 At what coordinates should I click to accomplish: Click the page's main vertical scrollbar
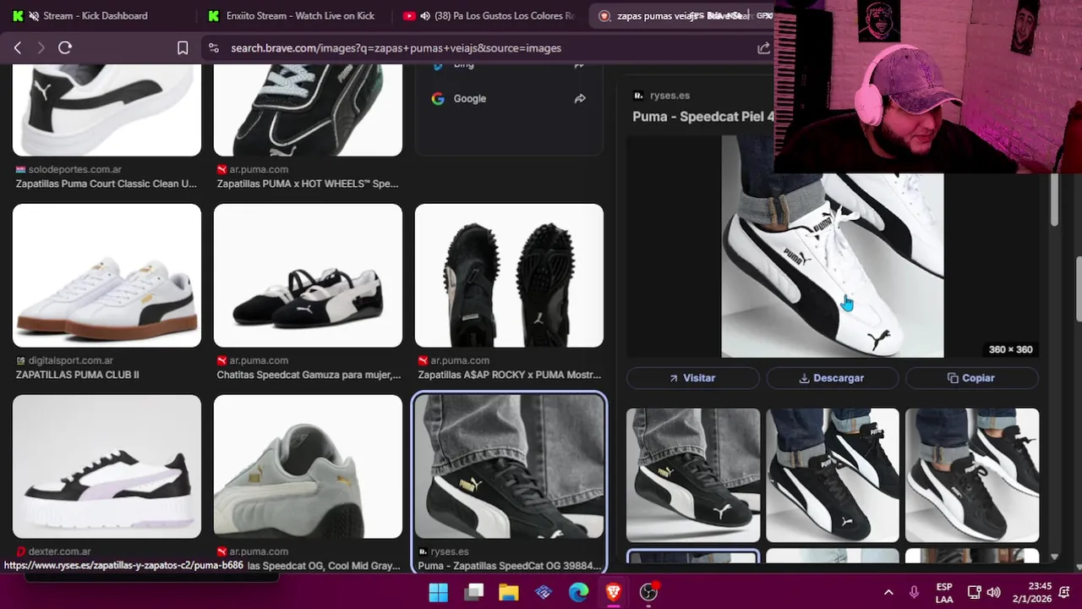pyautogui.click(x=1078, y=288)
